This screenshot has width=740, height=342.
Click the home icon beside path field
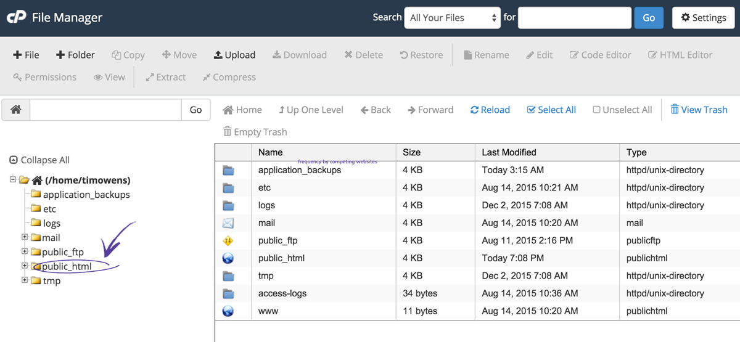pyautogui.click(x=16, y=110)
